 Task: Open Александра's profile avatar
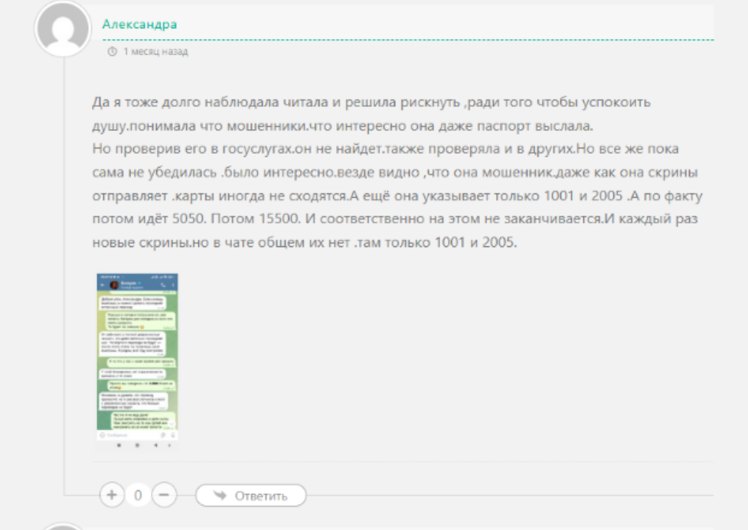[x=63, y=28]
